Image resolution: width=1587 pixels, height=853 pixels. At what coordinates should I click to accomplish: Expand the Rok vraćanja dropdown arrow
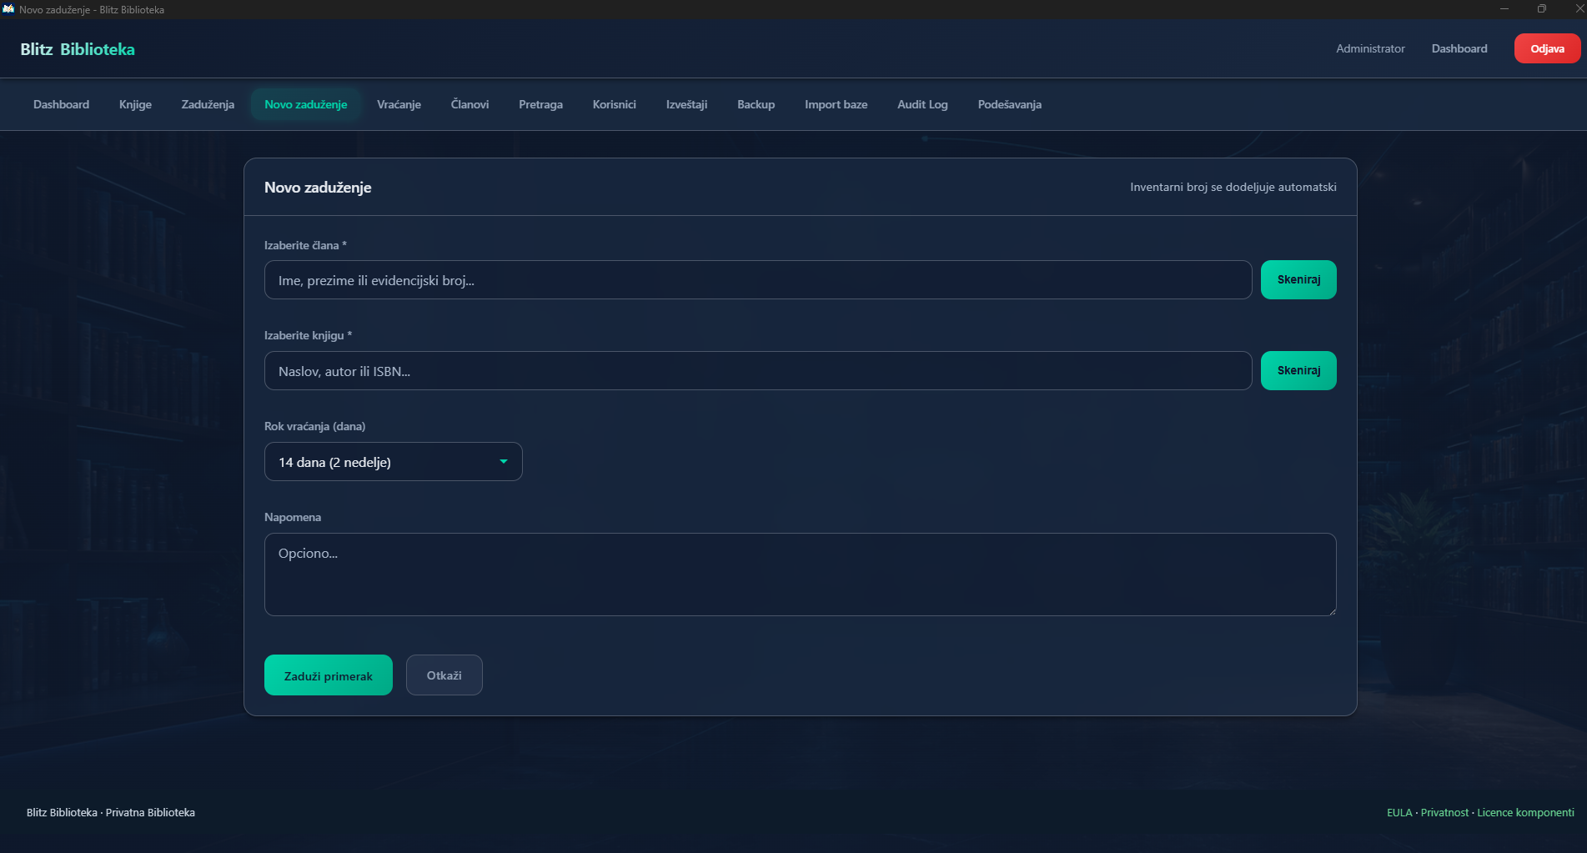click(504, 462)
